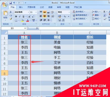
Task: Decrease indent
Action: pos(41,20)
